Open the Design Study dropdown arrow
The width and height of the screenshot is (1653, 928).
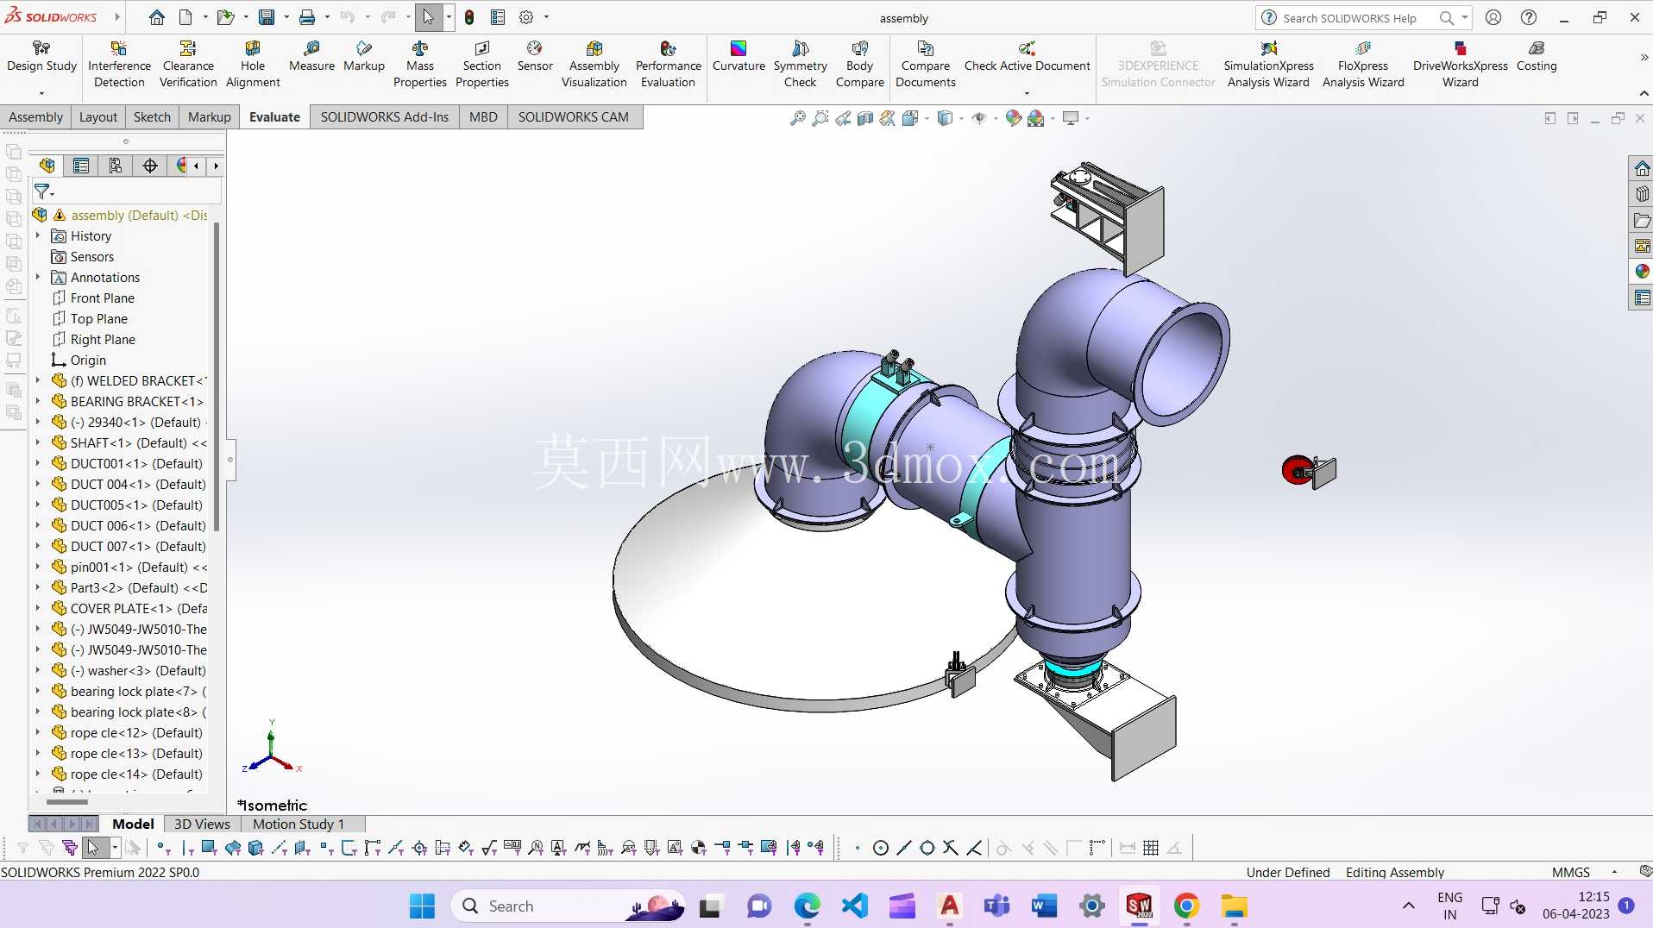click(41, 93)
